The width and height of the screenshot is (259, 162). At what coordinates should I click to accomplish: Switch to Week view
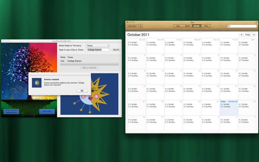(x=187, y=26)
